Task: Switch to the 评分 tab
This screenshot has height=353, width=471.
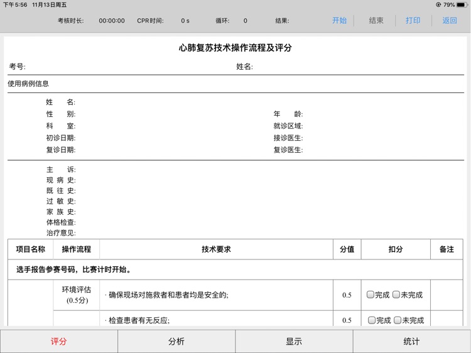Action: 59,341
